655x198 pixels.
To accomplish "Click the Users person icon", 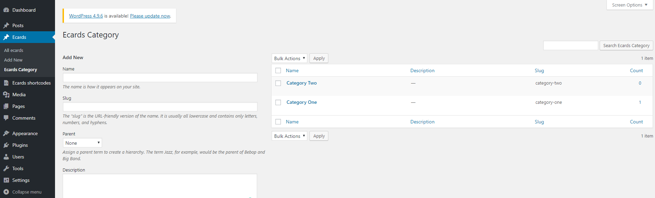I will (6, 157).
